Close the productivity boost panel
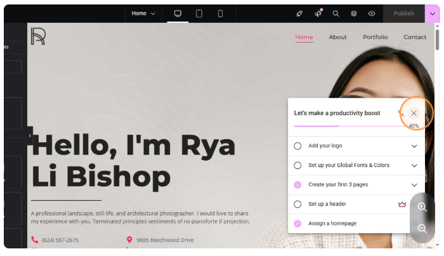444x256 pixels. pos(414,113)
